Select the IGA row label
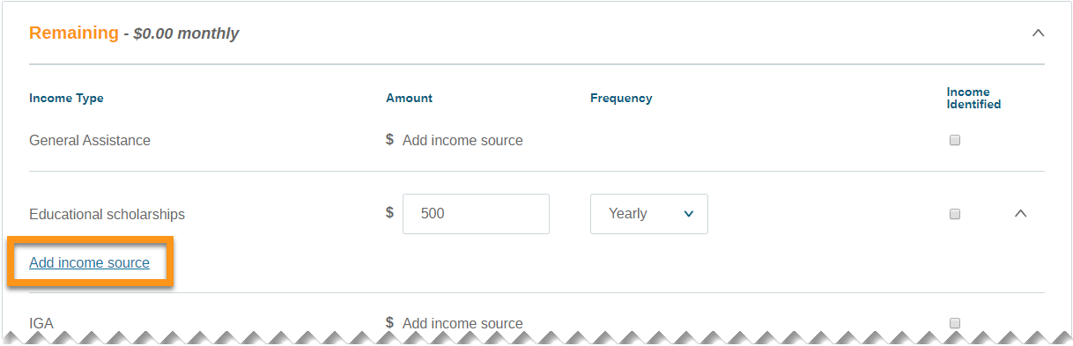1073x346 pixels. point(41,323)
